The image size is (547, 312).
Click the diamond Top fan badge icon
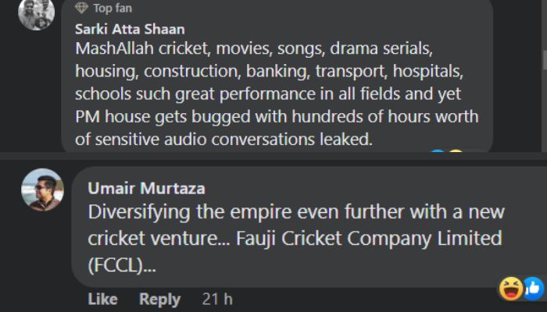[x=81, y=8]
